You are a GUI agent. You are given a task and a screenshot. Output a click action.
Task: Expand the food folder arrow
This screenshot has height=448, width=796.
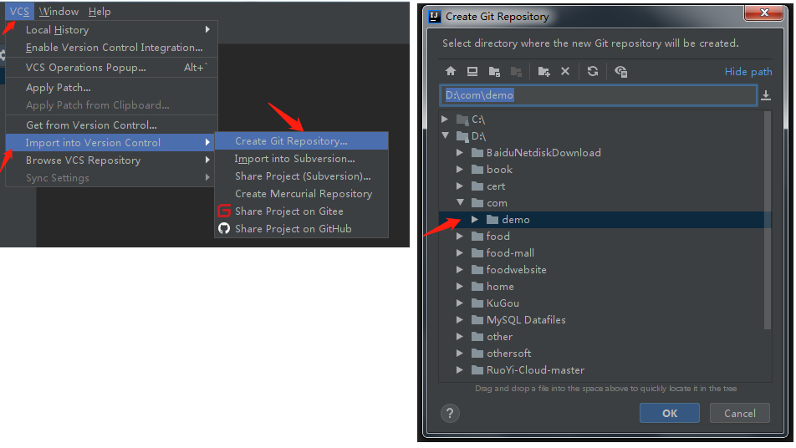(x=459, y=236)
